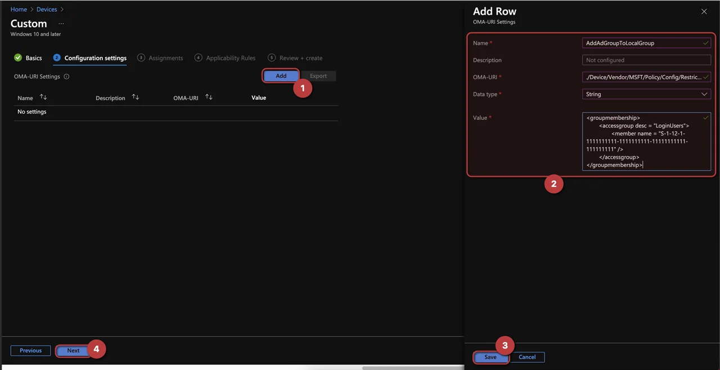The width and height of the screenshot is (720, 370).
Task: Click the Export button
Action: (318, 76)
